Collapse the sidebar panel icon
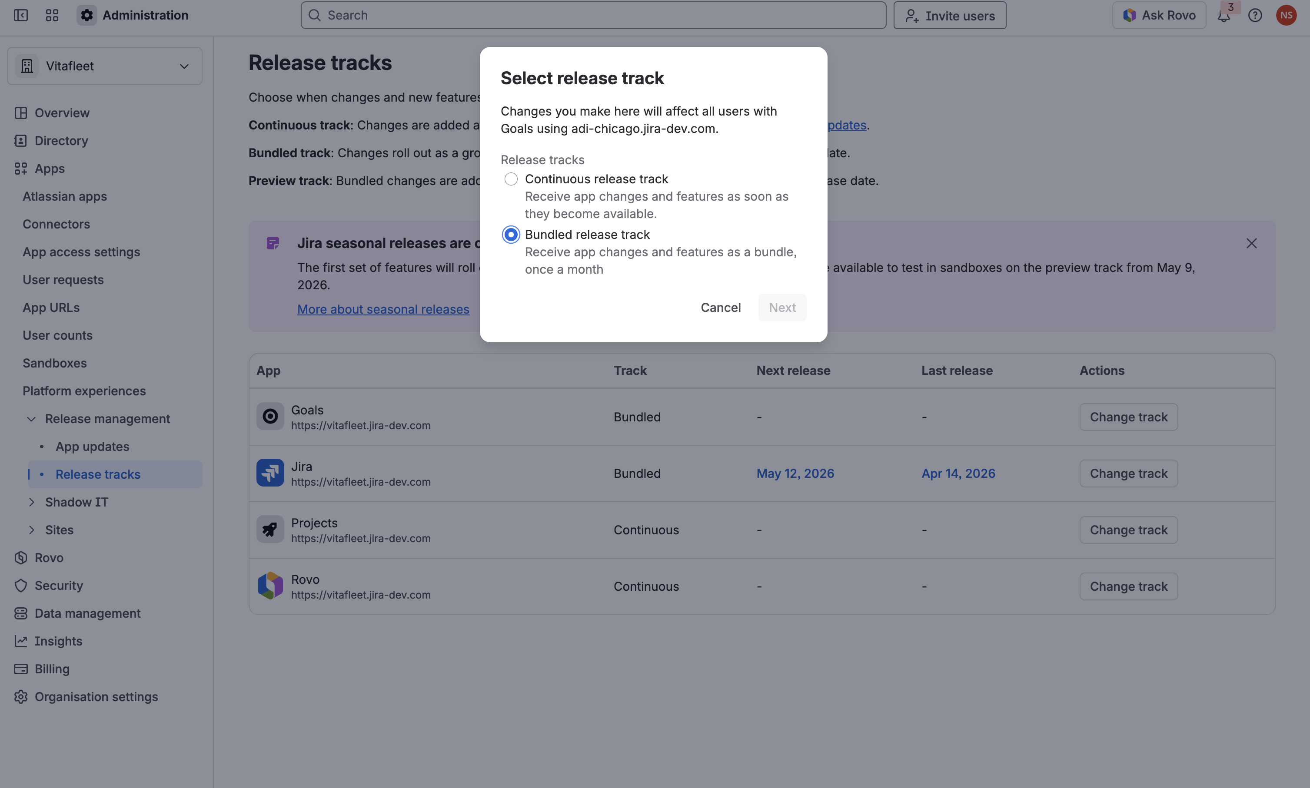Image resolution: width=1310 pixels, height=788 pixels. [21, 15]
